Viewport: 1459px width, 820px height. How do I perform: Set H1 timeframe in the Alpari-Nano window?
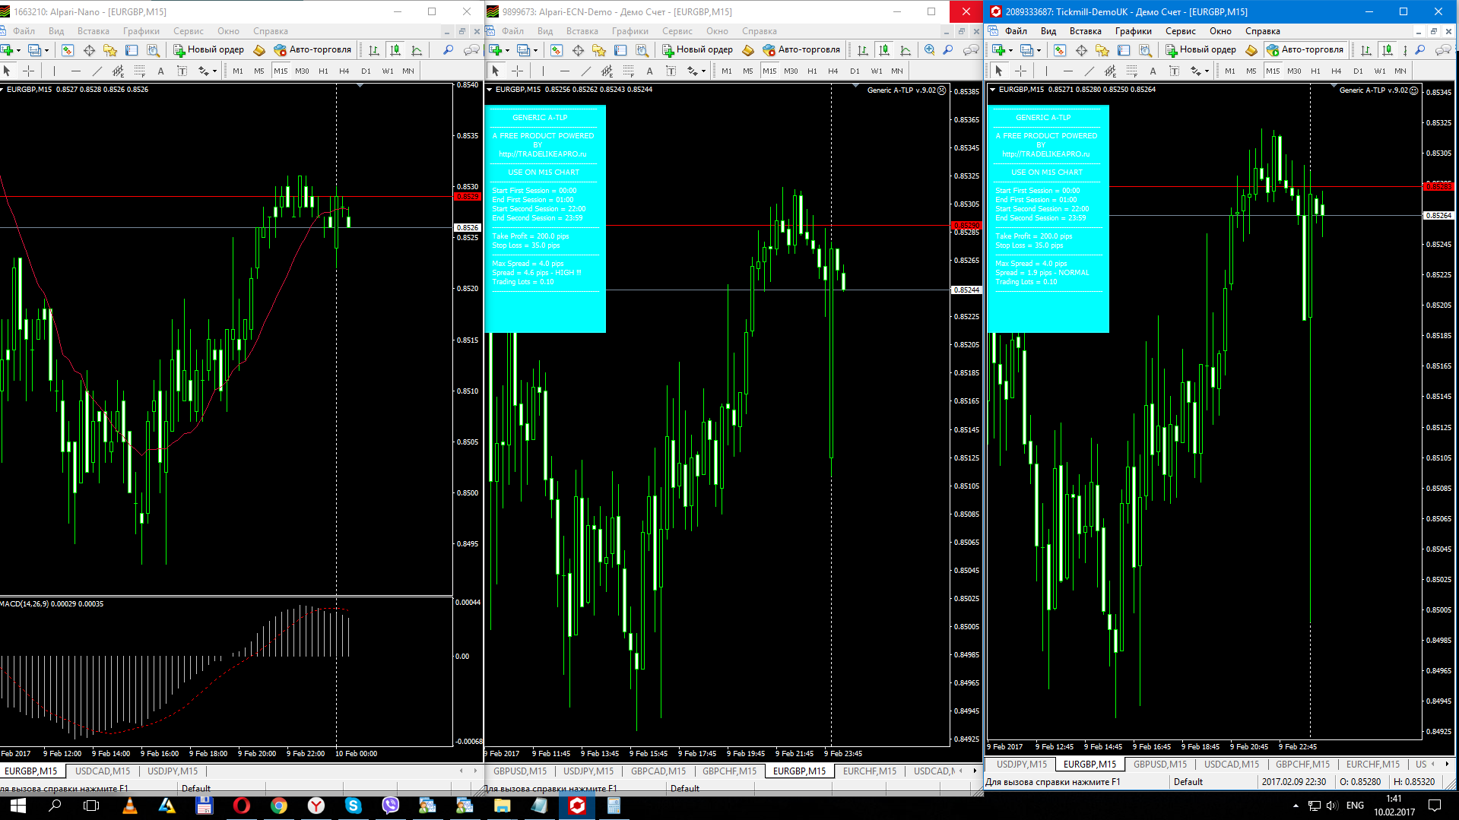pos(323,71)
